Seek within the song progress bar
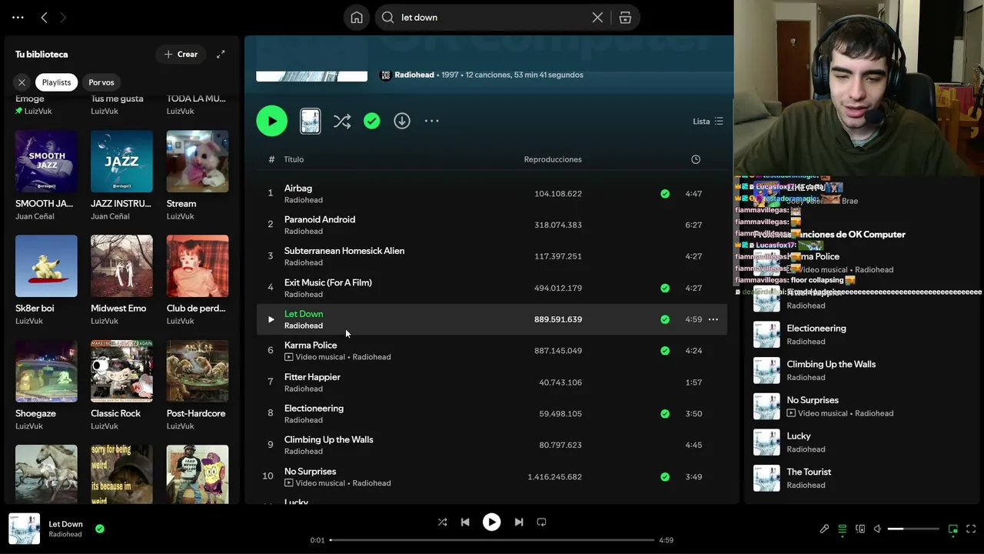The width and height of the screenshot is (984, 554). point(492,540)
